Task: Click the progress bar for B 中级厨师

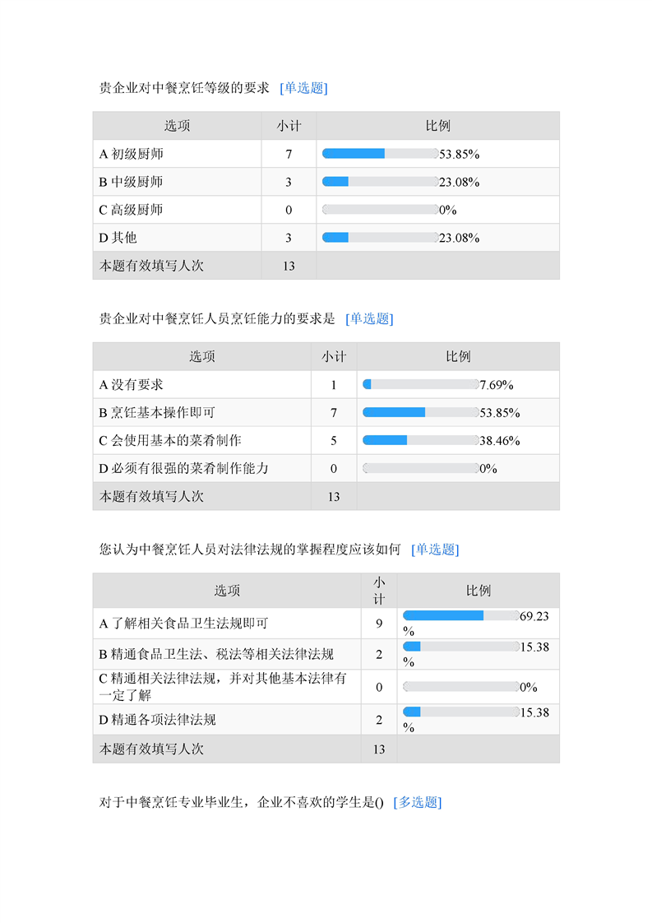Action: 380,182
